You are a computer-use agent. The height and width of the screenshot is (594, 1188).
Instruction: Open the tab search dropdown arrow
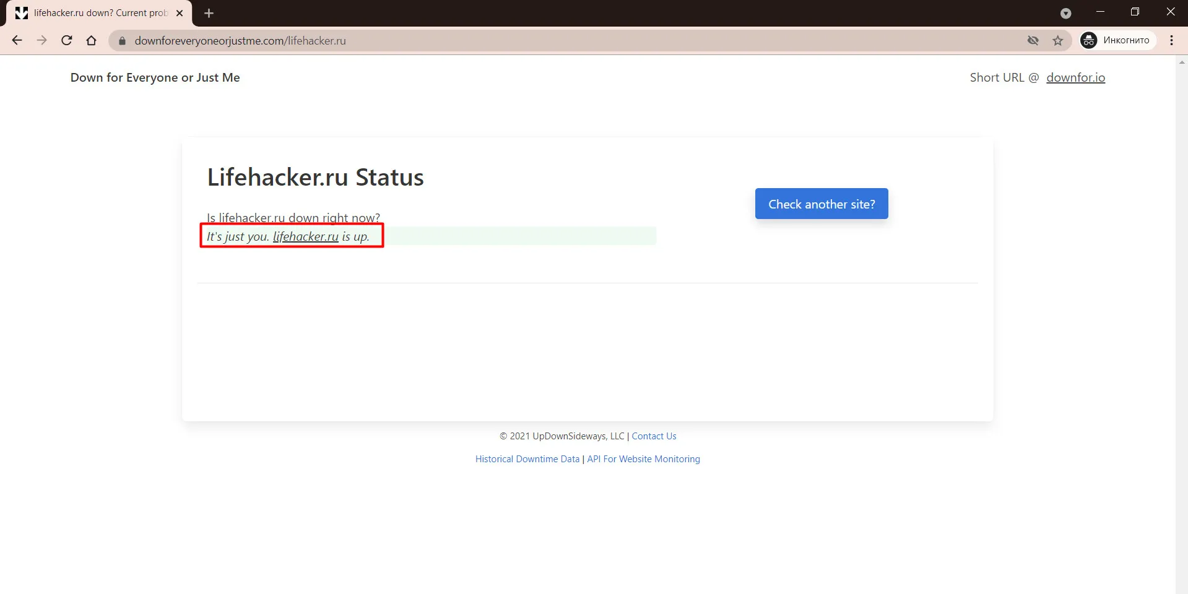1065,13
